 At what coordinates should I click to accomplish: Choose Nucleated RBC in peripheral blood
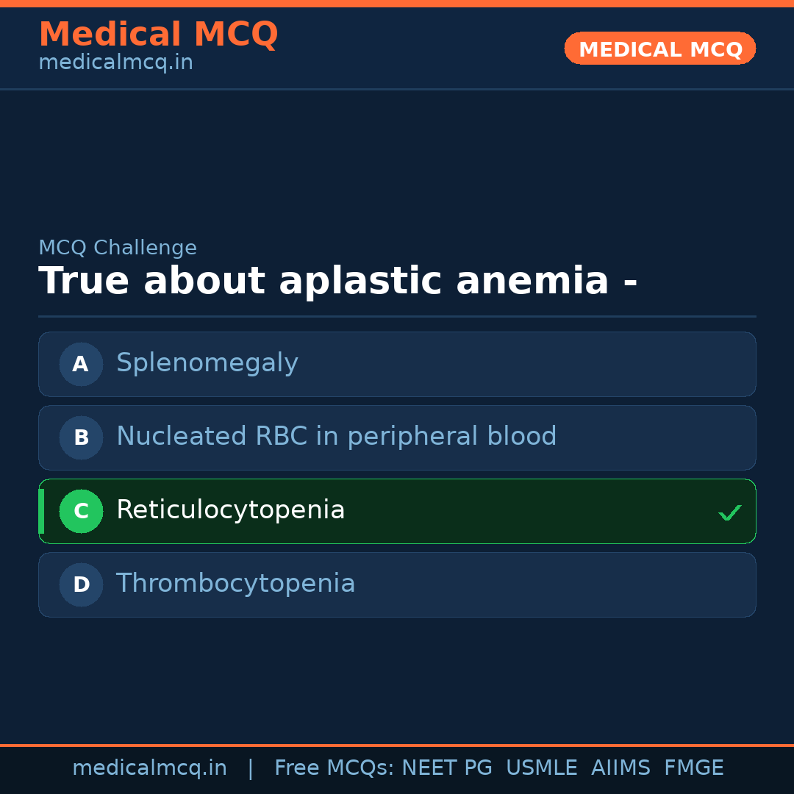(397, 437)
